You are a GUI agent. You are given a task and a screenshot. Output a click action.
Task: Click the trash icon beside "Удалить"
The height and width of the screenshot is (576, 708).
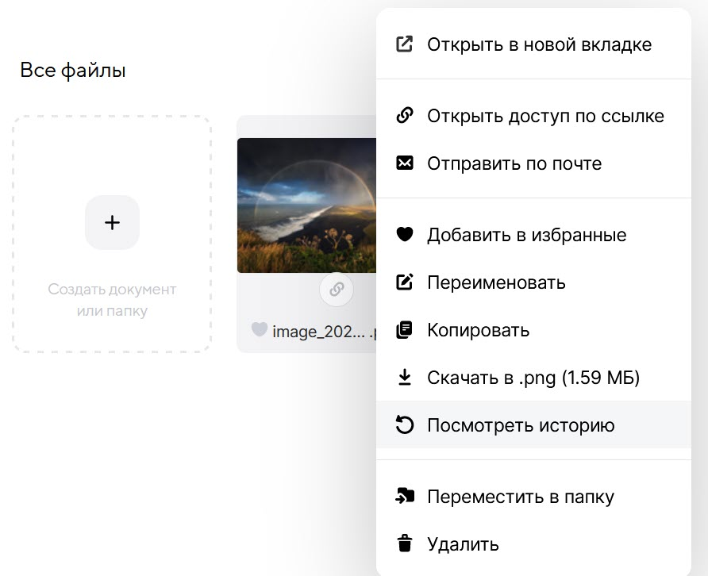pos(405,544)
